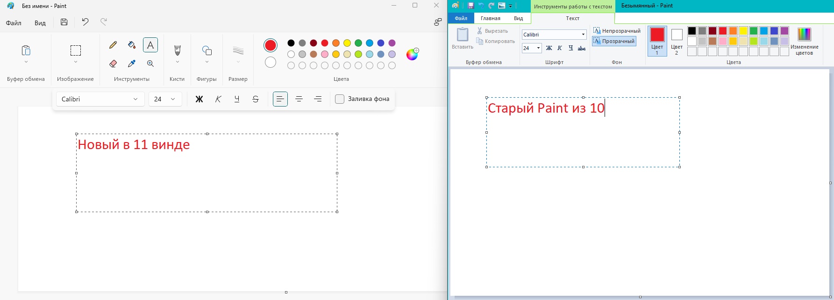Select Цвет 1 in old Paint
The image size is (834, 300).
(657, 41)
